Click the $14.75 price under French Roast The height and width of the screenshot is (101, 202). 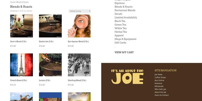pyautogui.click(x=13, y=85)
